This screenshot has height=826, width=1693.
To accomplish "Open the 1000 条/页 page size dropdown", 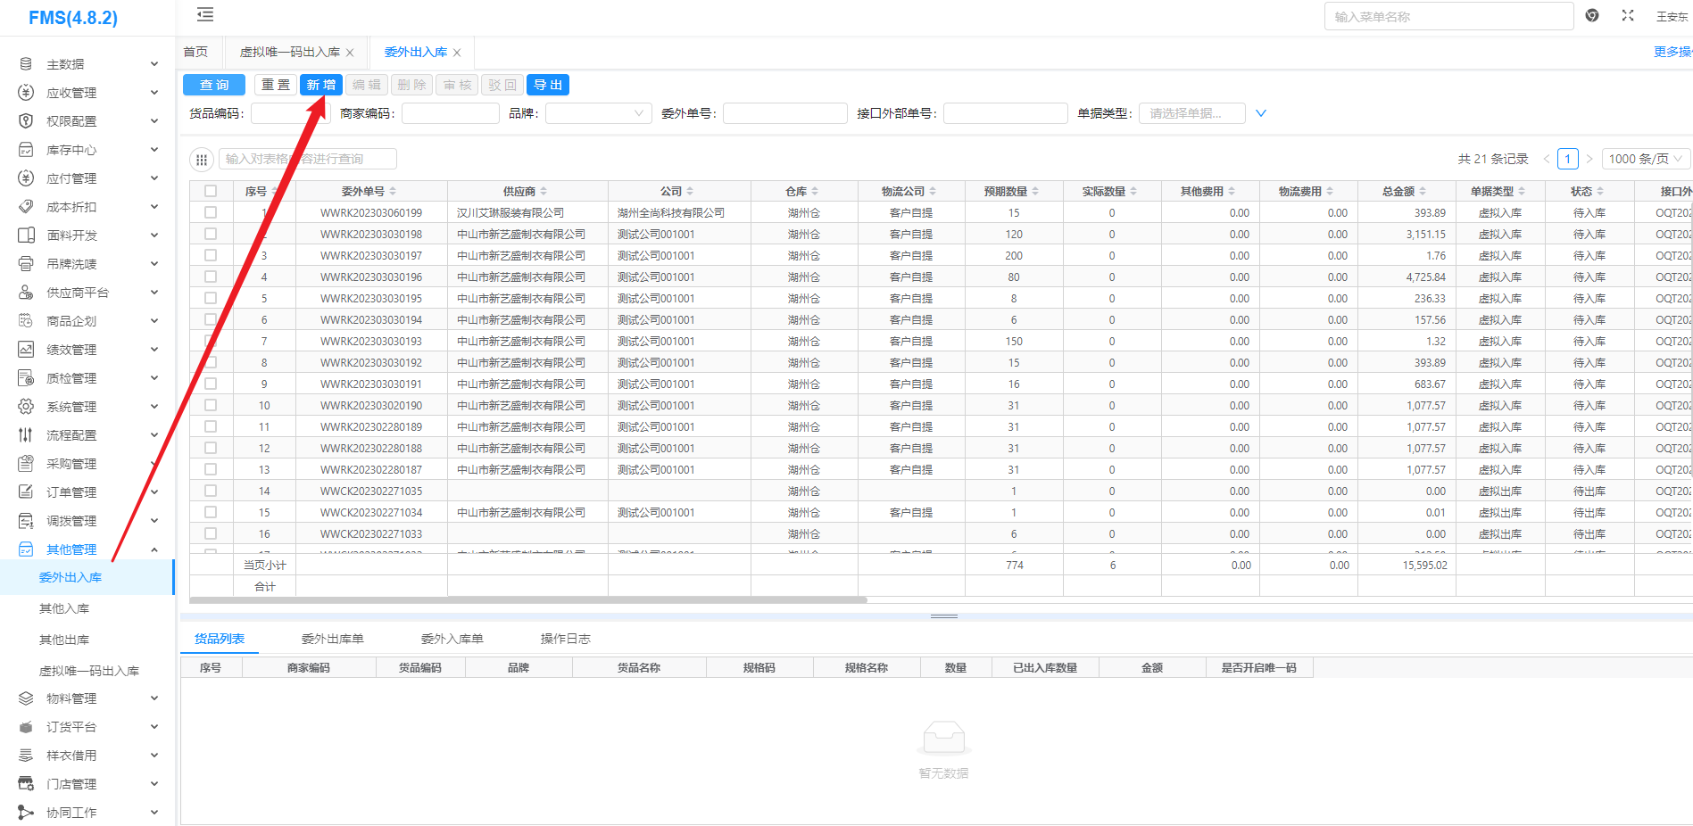I will (x=1646, y=159).
